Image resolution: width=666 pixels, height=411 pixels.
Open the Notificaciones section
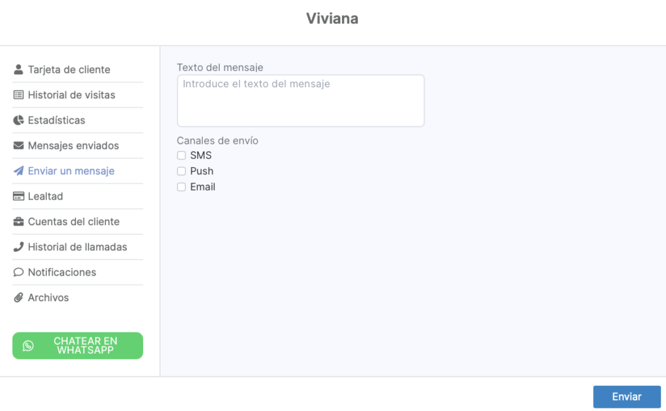pyautogui.click(x=62, y=272)
